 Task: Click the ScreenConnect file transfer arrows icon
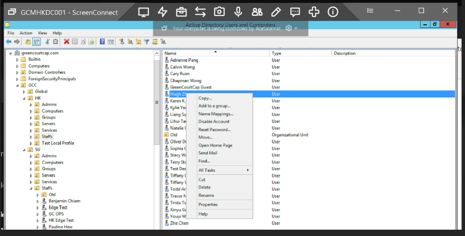(200, 12)
